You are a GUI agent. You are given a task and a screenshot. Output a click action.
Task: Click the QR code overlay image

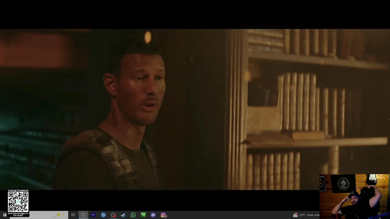[x=18, y=202]
